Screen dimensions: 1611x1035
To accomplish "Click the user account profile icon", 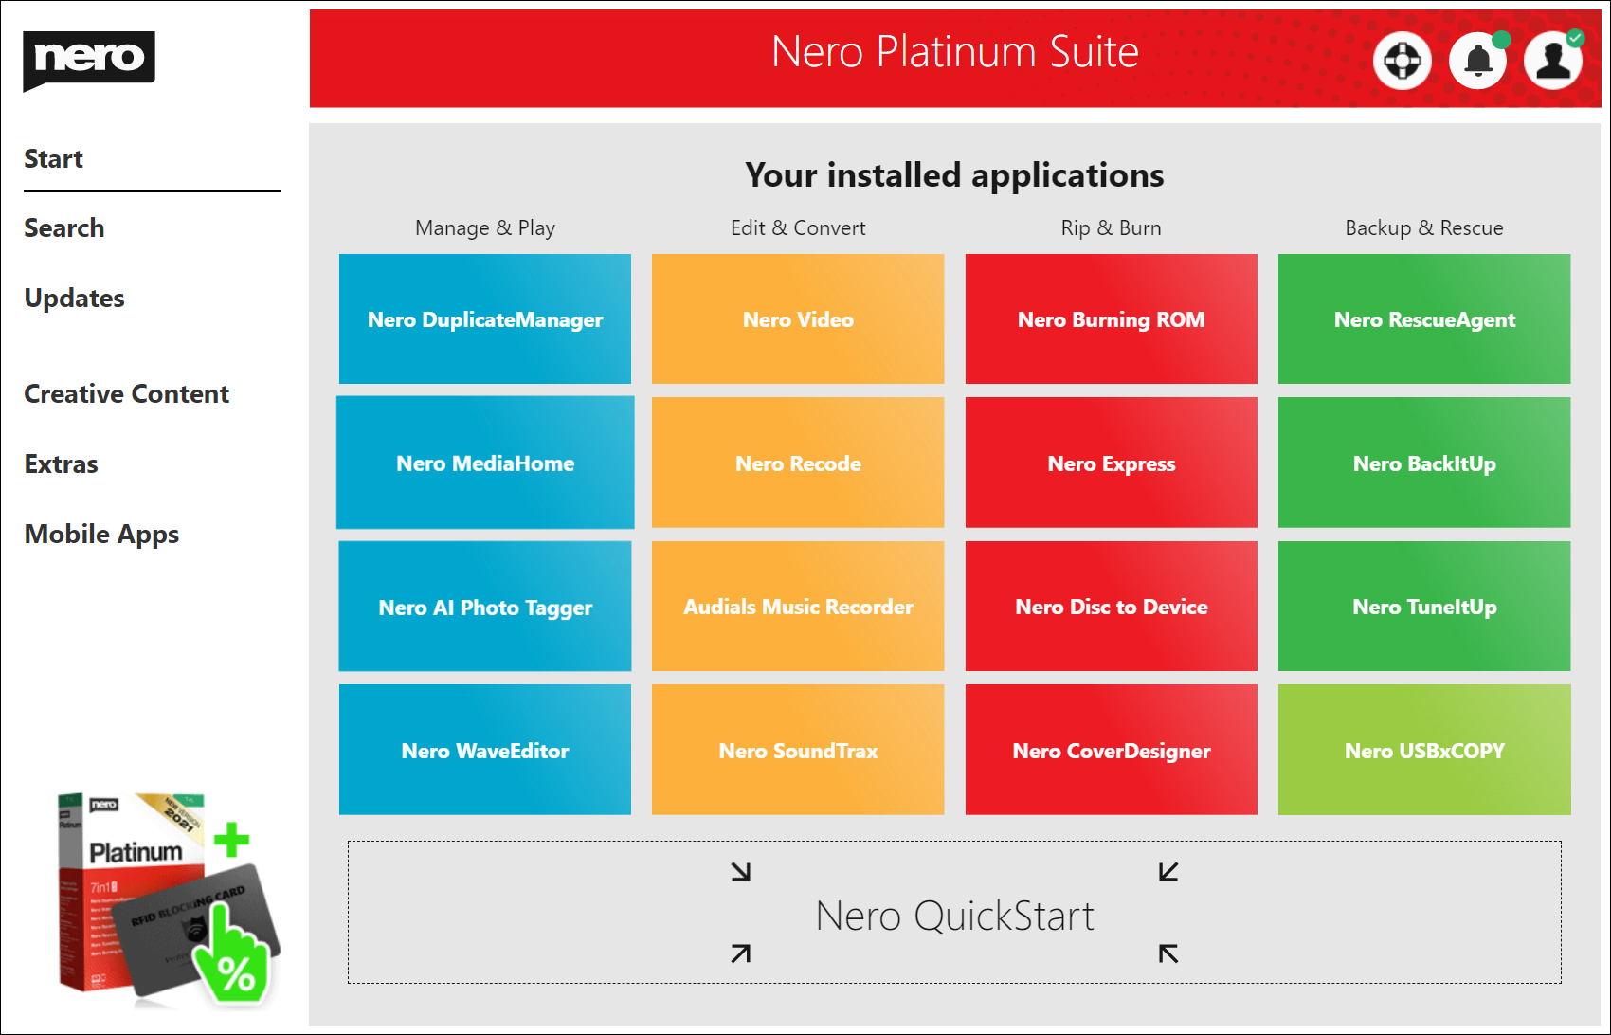I will (x=1553, y=62).
